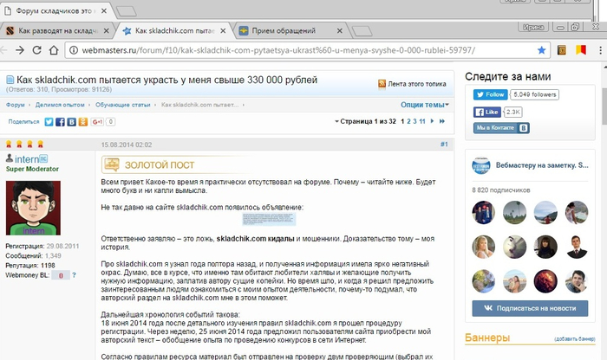Click the post date 15.08.2014 02:02

pyautogui.click(x=127, y=145)
